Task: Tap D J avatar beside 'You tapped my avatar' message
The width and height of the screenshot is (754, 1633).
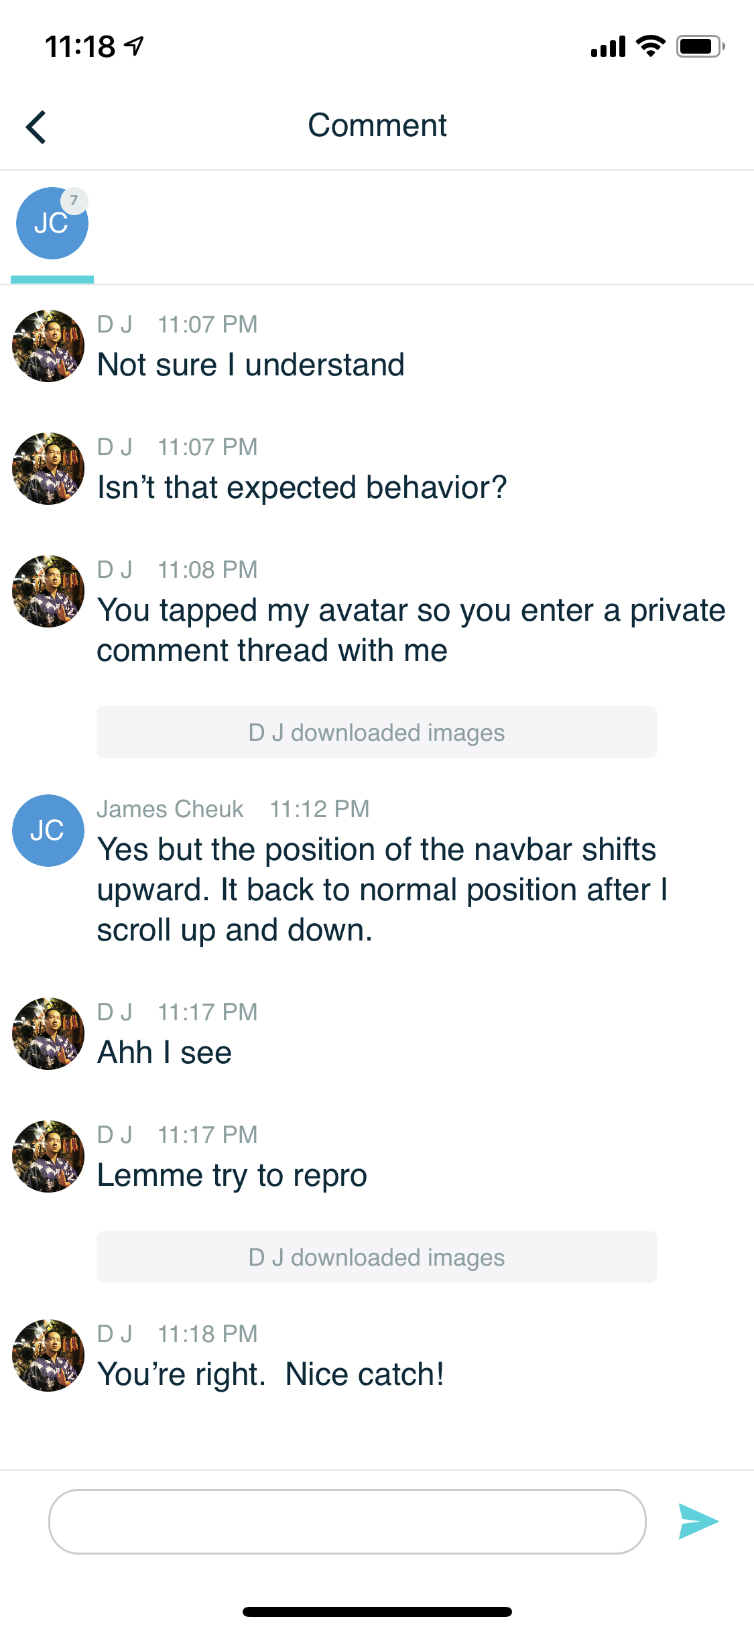Action: (48, 591)
